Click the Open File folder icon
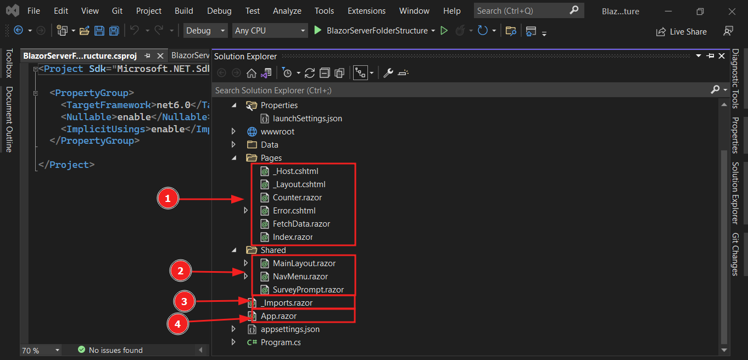Screen dimensions: 748x360 [x=85, y=31]
